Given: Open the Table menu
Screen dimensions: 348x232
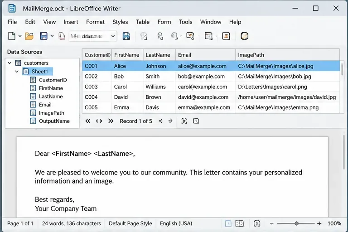Looking at the screenshot, I should [x=142, y=22].
